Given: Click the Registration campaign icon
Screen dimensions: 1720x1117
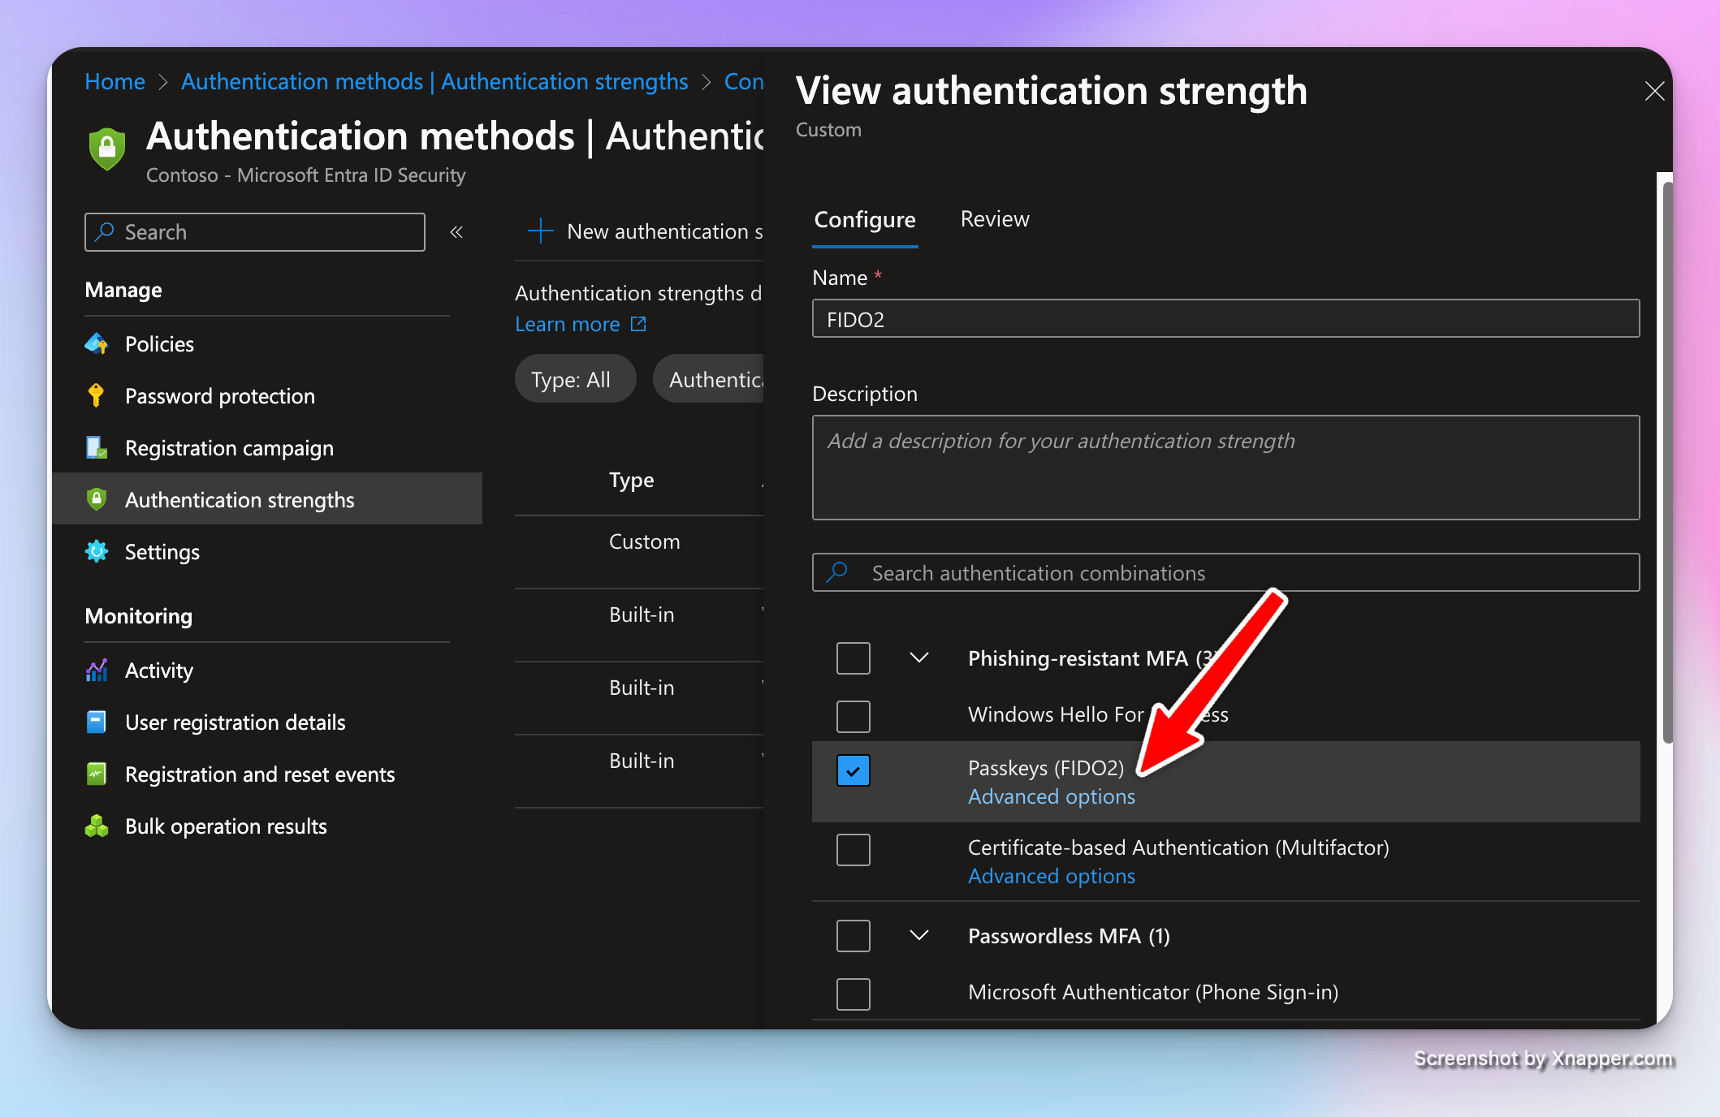Looking at the screenshot, I should [x=97, y=448].
